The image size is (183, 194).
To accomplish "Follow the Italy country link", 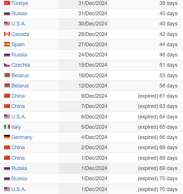I will [16, 127].
